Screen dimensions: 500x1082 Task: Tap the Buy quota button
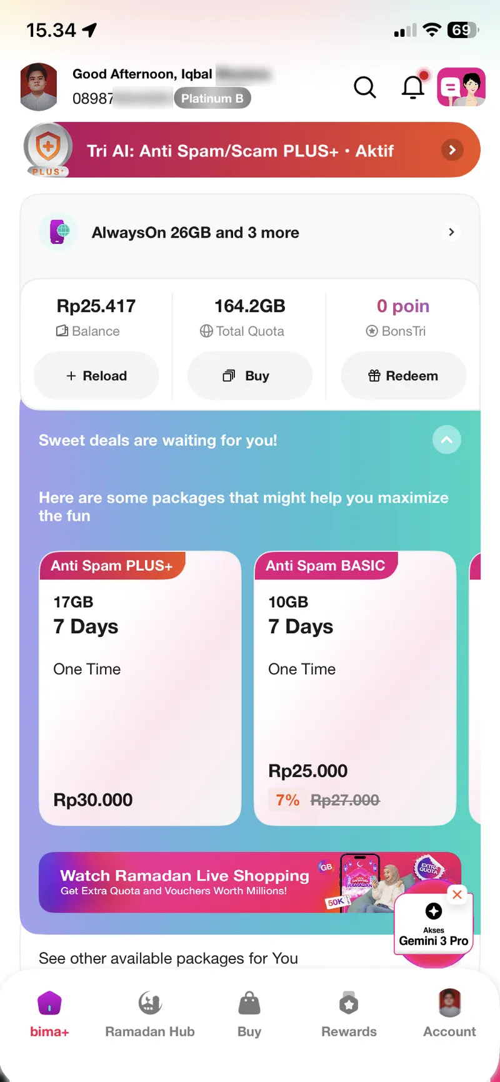click(x=249, y=376)
